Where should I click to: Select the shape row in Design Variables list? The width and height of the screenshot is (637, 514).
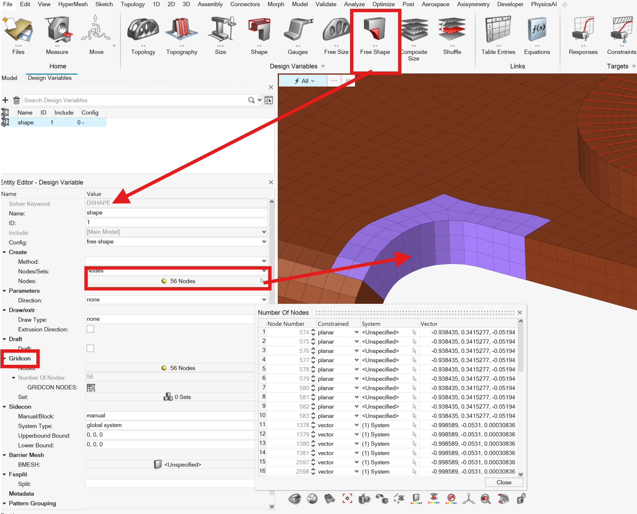[54, 123]
